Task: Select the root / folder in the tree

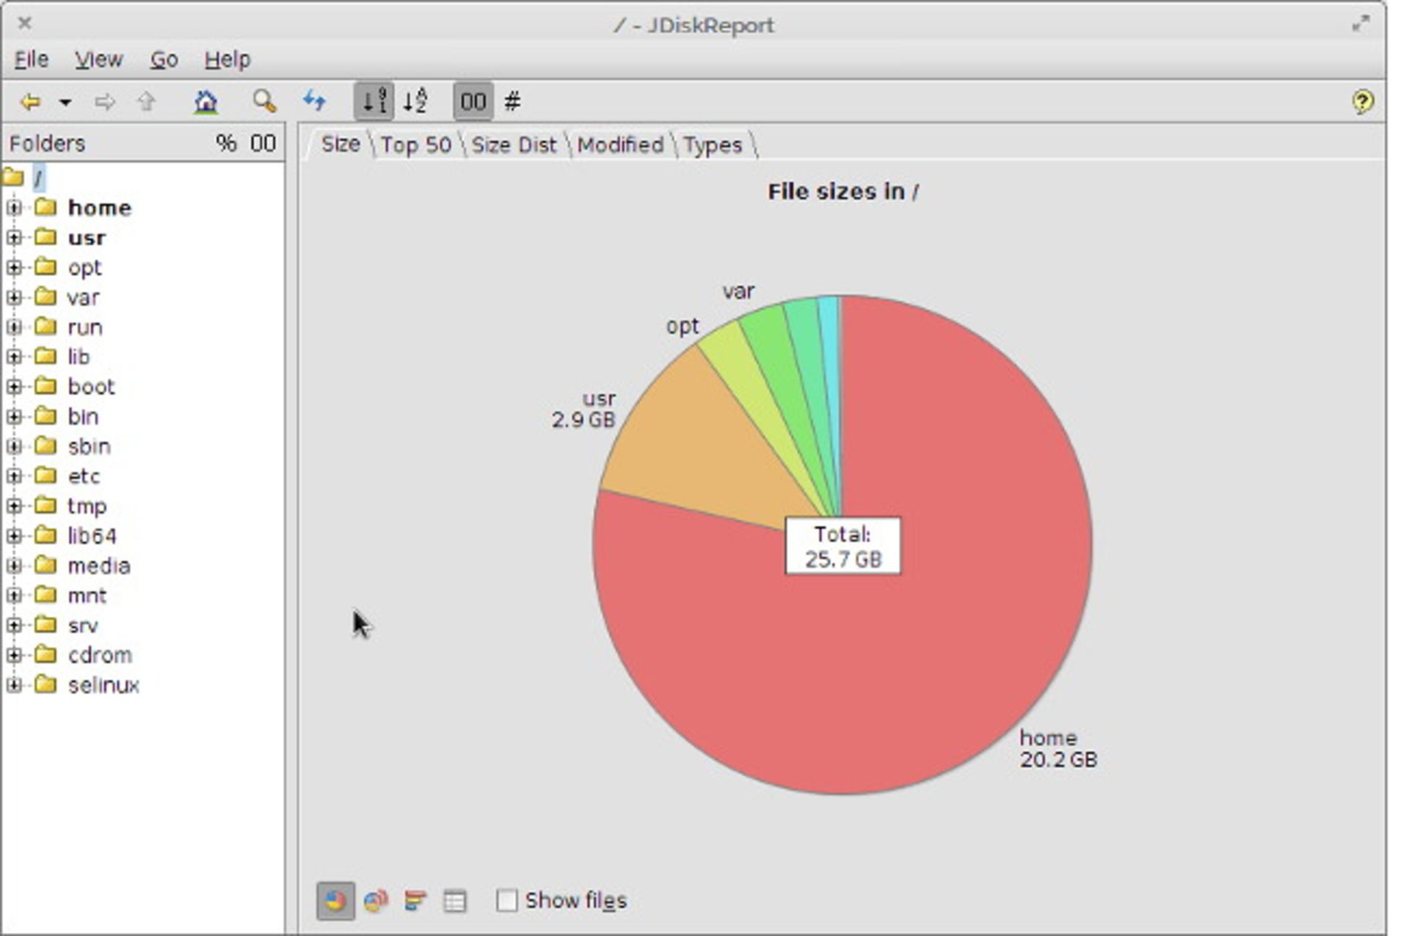Action: click(x=38, y=178)
